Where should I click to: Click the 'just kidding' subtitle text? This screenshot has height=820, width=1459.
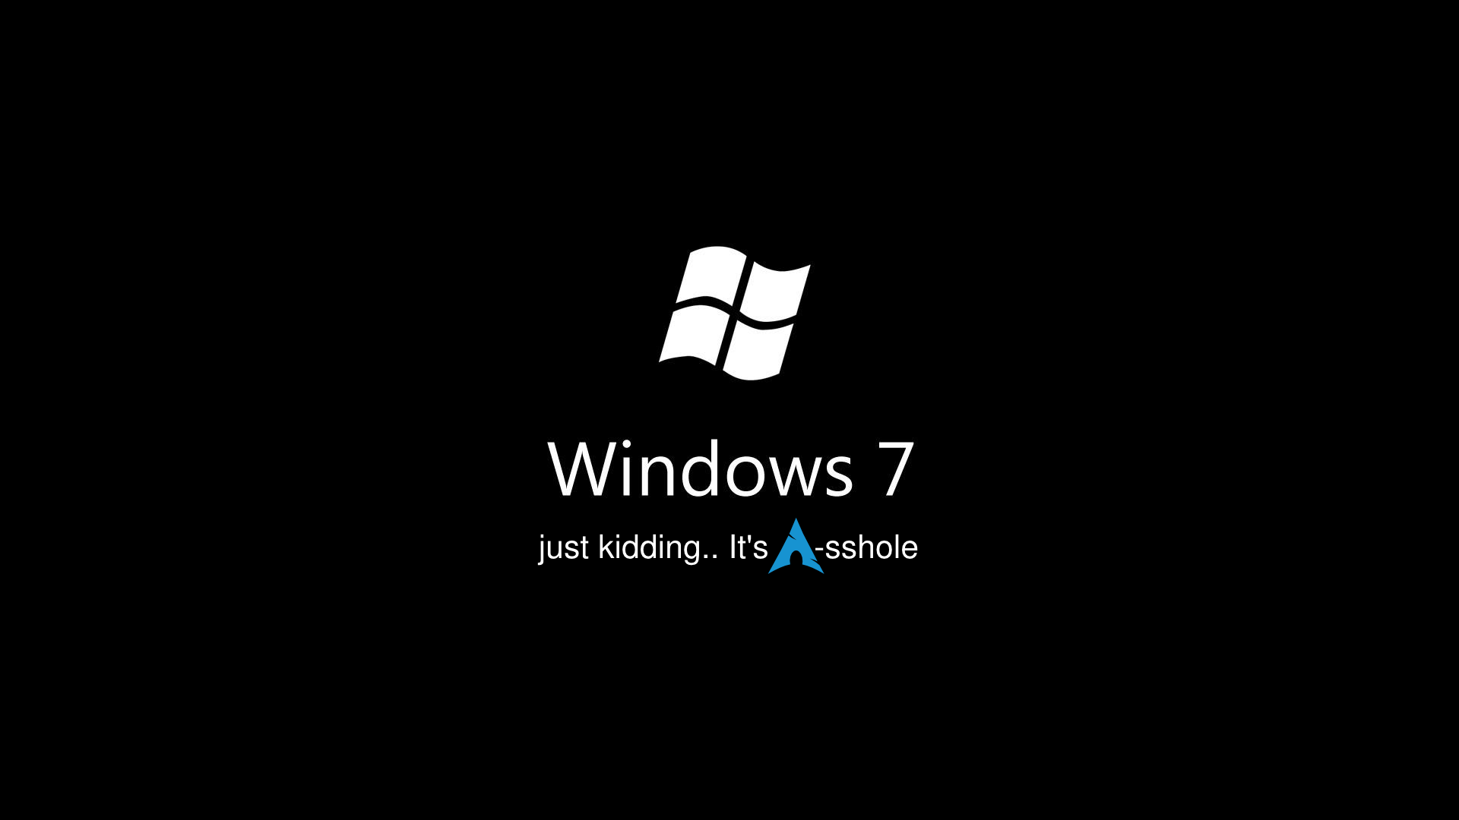coord(729,547)
